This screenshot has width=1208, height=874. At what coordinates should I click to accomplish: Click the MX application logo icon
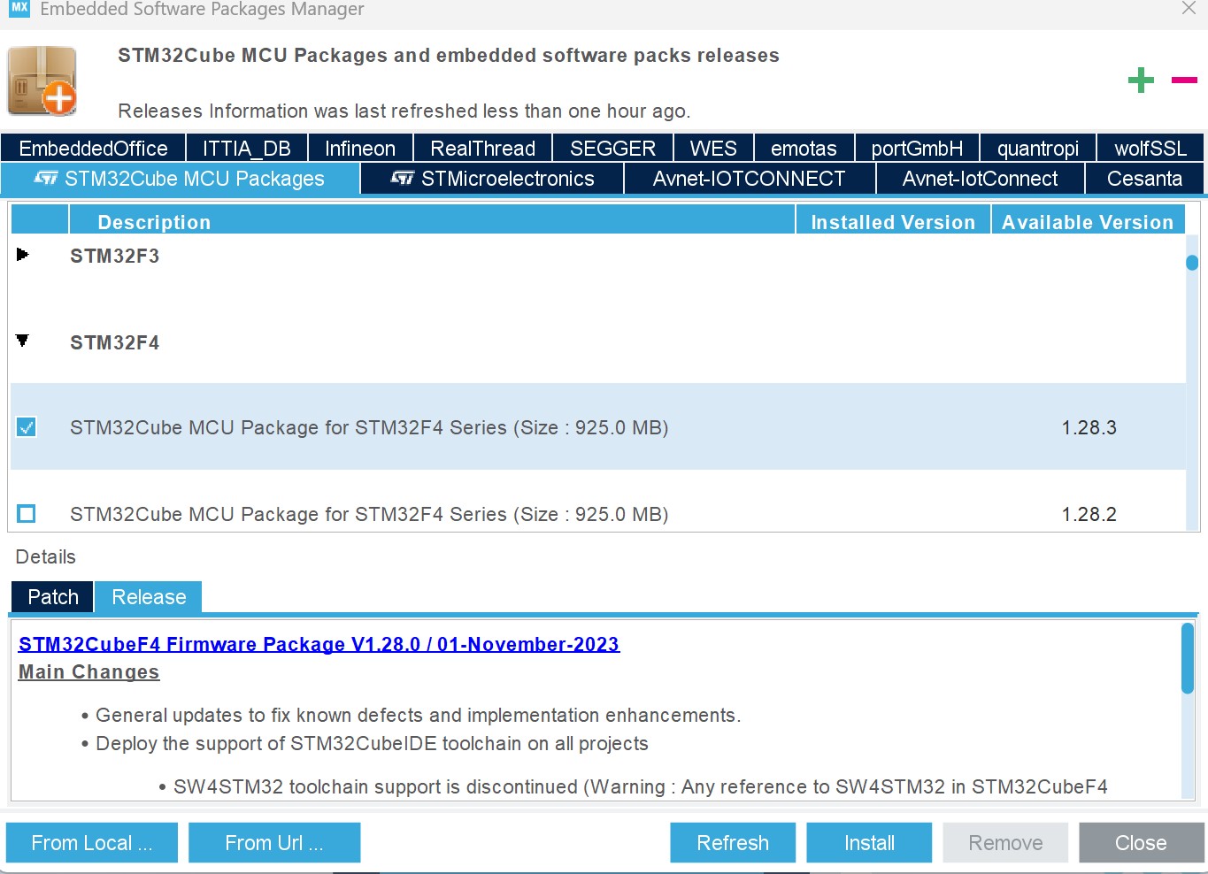(x=19, y=9)
